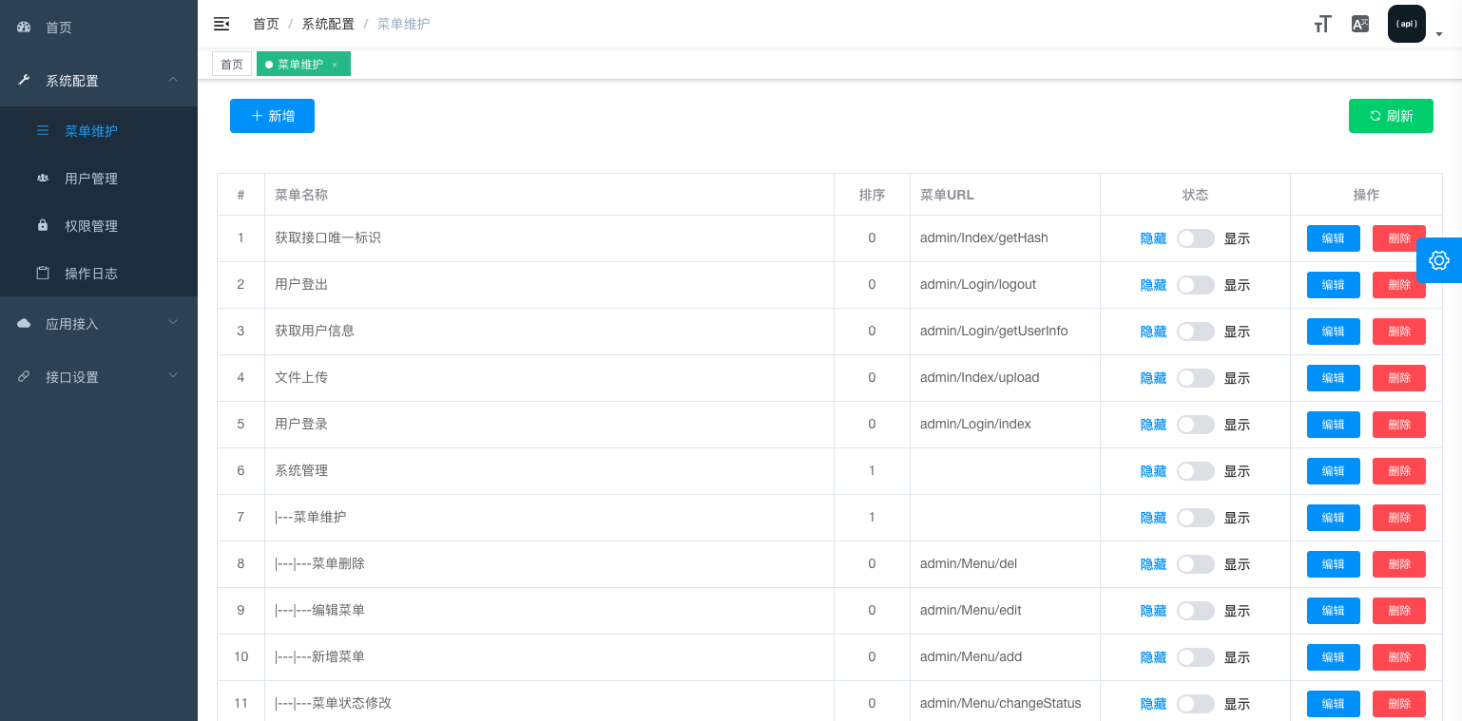Click the list icon beside 菜单维护

pos(43,131)
